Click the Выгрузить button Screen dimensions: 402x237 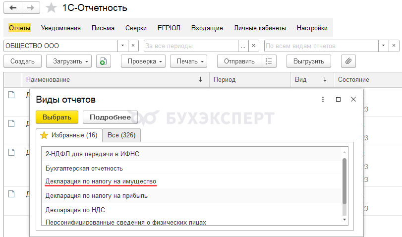[309, 61]
